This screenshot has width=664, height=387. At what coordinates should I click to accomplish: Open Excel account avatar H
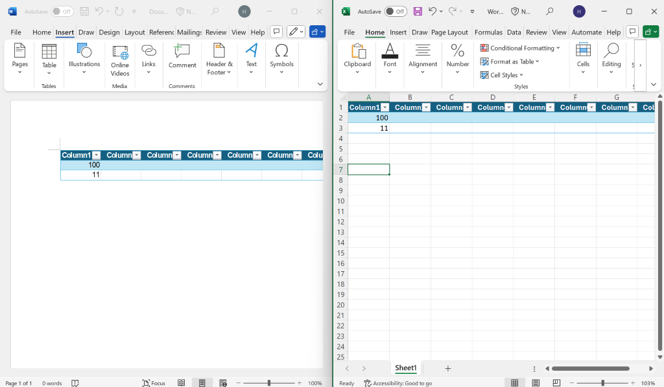tap(579, 12)
